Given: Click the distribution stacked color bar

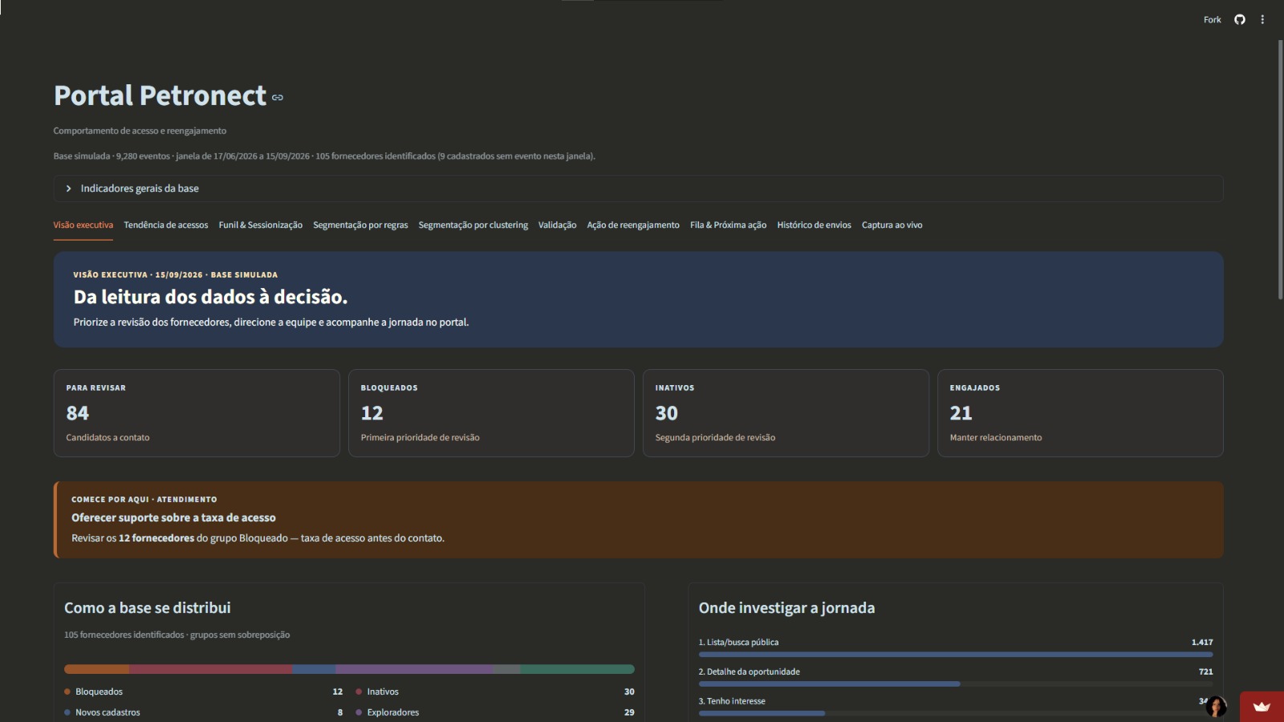Looking at the screenshot, I should coord(349,669).
